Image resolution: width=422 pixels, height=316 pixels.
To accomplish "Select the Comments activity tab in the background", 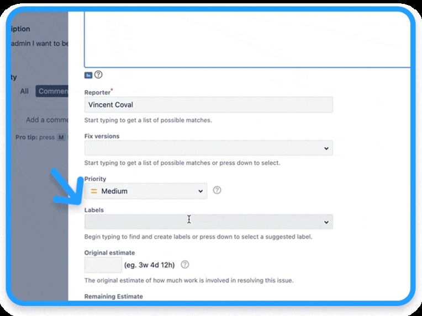I will [52, 91].
